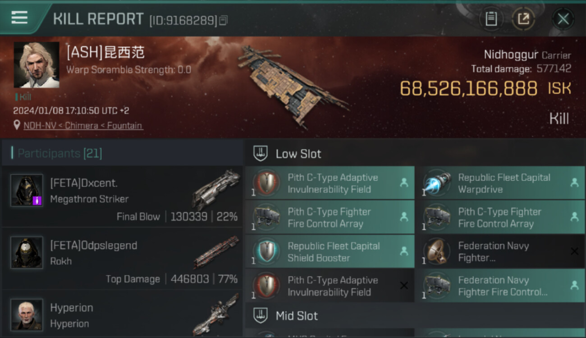Image resolution: width=586 pixels, height=338 pixels.
Task: Open the clipboard notes icon
Action: (x=491, y=19)
